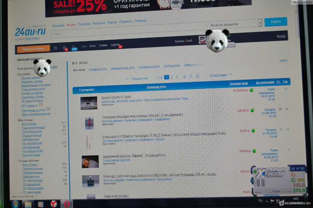Go to page 2 of lots

click(172, 77)
